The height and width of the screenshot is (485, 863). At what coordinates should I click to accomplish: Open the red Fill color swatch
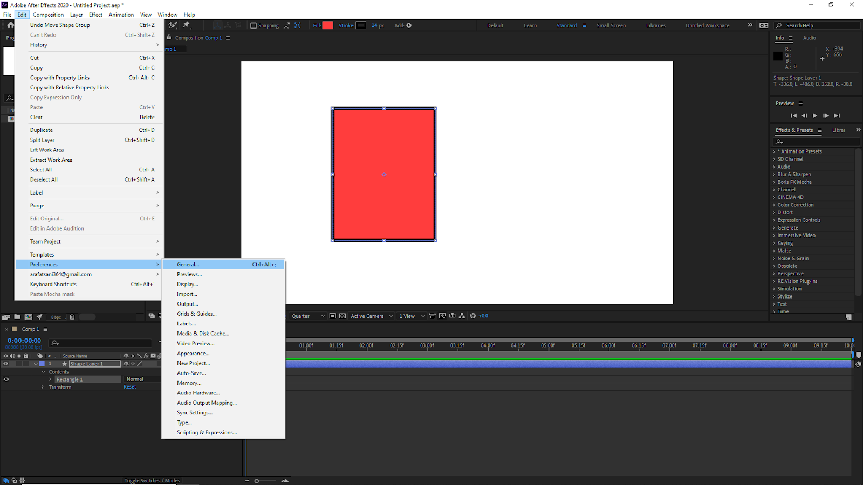pyautogui.click(x=327, y=25)
